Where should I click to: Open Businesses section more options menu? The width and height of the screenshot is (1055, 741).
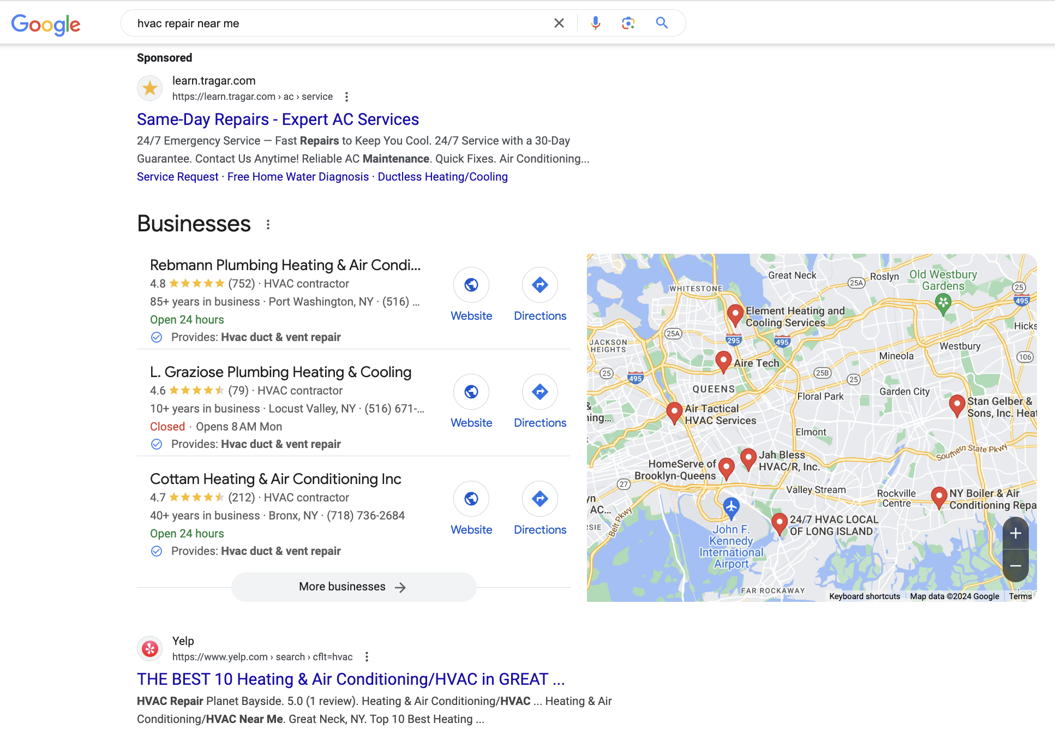(268, 224)
